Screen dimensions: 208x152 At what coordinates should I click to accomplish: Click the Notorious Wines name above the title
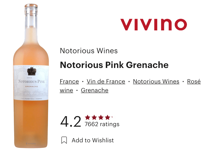click(89, 51)
